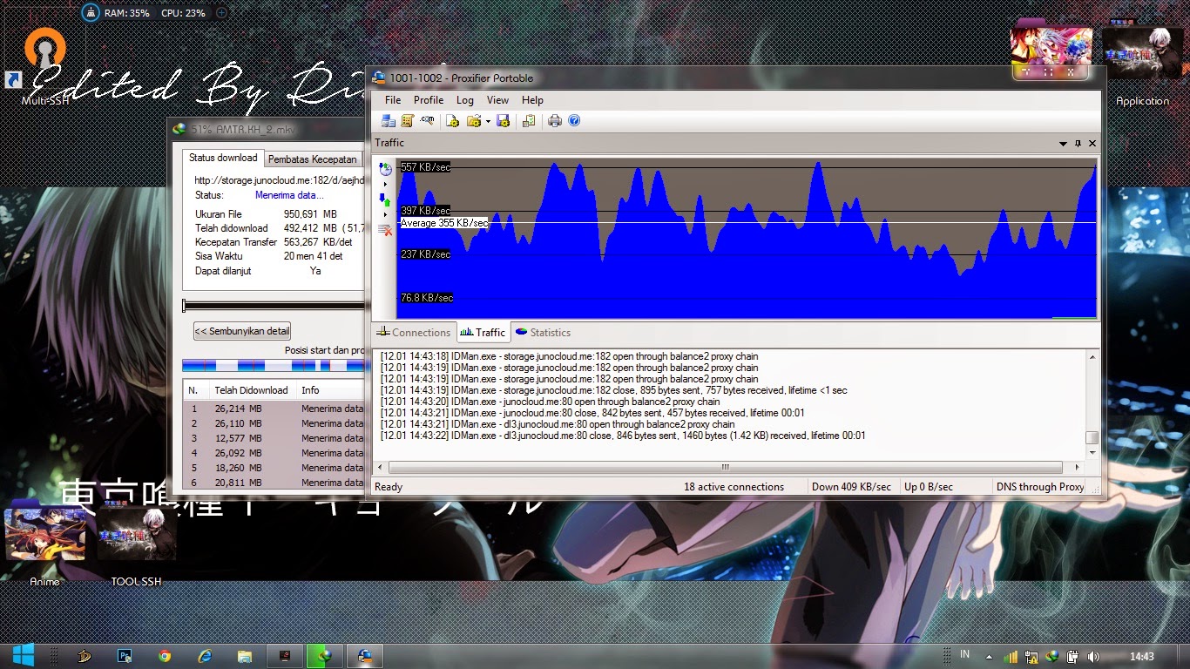Click the Proxifier taskbar button
This screenshot has height=669, width=1190.
coord(365,656)
